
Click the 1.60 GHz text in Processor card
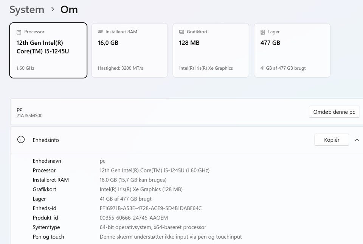(25, 68)
